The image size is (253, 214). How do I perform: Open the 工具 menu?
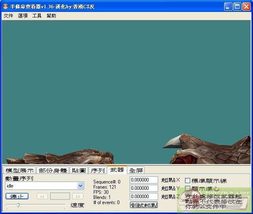[37, 16]
